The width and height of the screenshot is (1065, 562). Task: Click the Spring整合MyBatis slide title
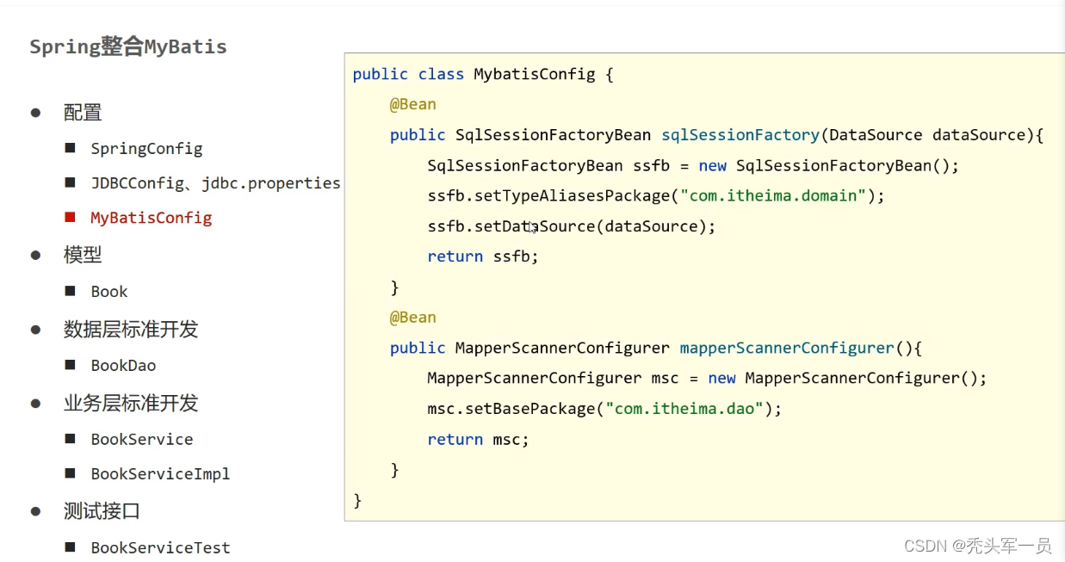click(x=128, y=46)
